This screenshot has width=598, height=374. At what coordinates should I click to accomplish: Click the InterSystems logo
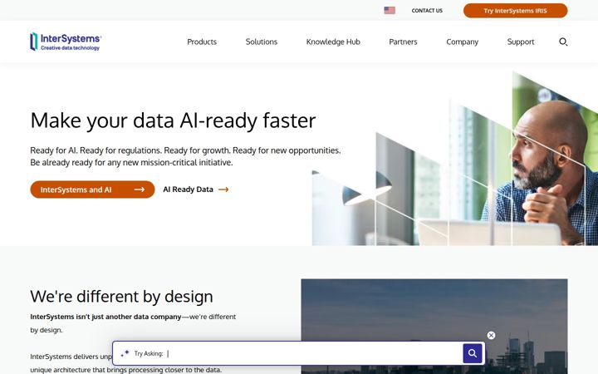click(66, 42)
